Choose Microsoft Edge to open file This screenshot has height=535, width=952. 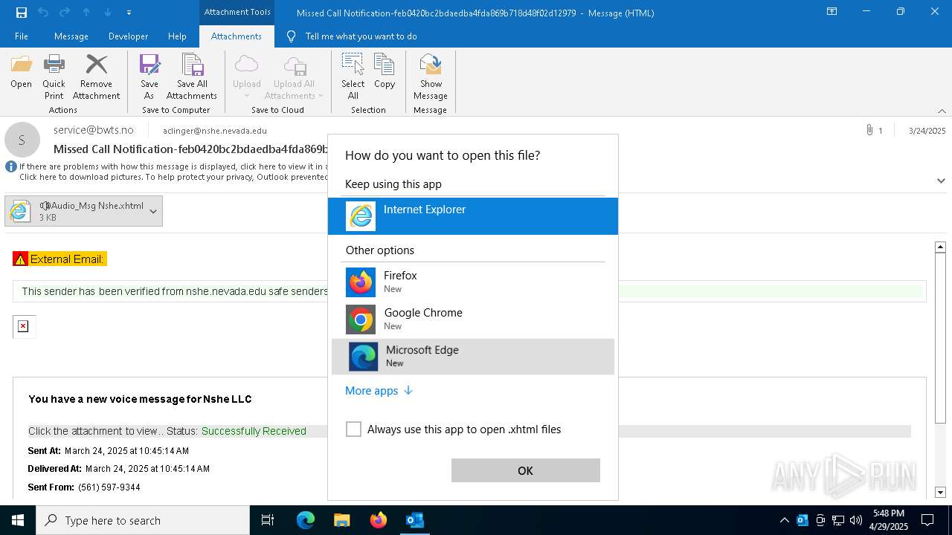click(473, 357)
